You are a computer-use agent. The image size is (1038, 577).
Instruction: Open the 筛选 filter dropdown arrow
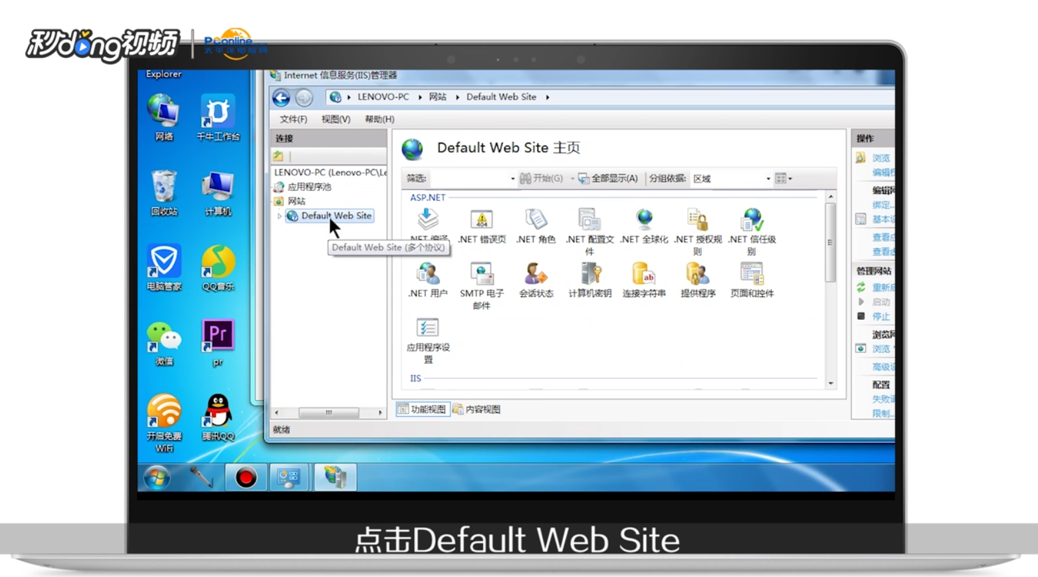tap(512, 179)
